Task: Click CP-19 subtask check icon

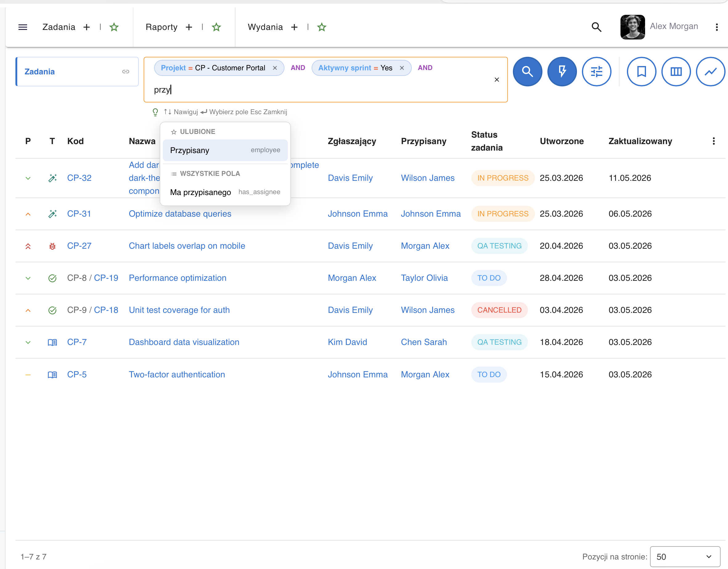Action: [x=52, y=278]
